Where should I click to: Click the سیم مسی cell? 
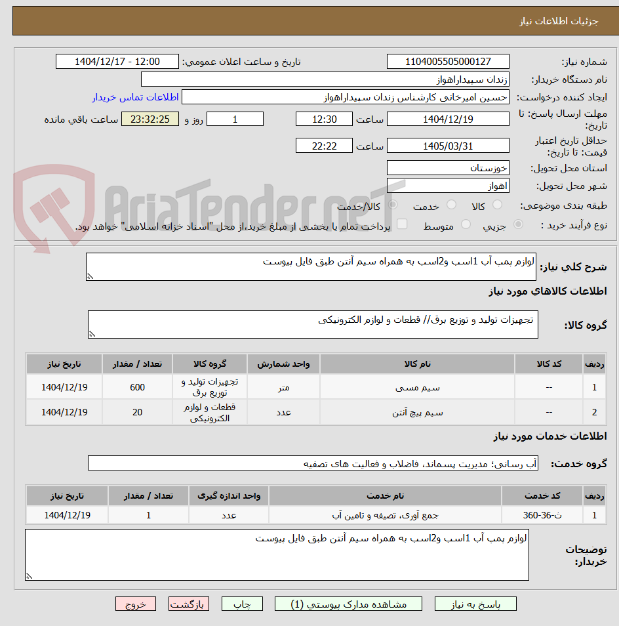[417, 387]
